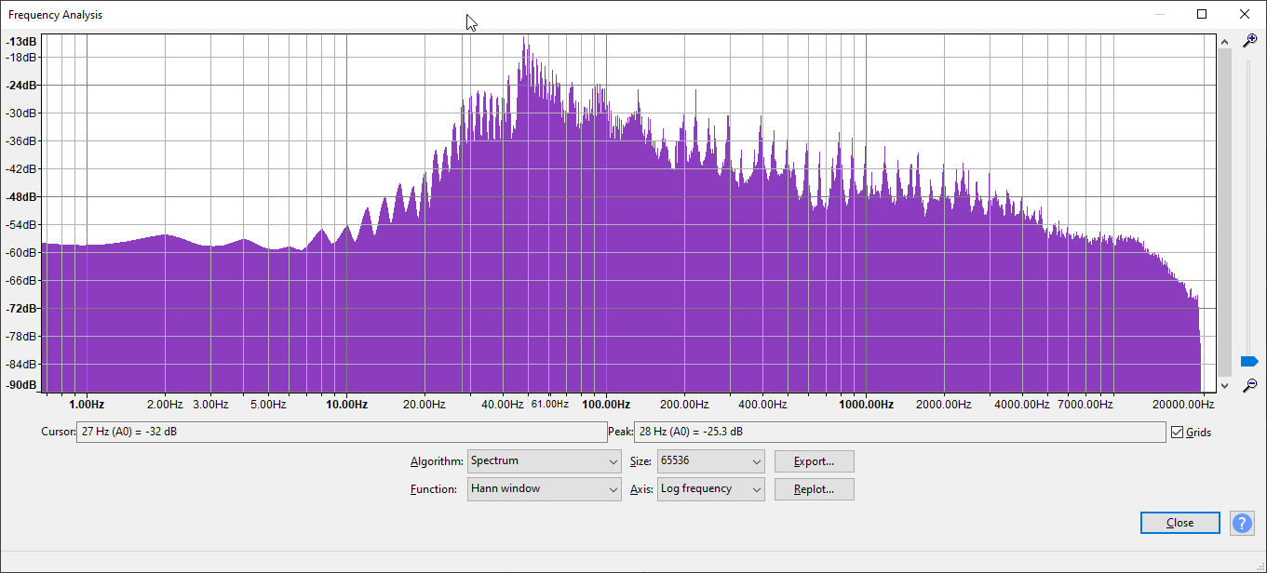The height and width of the screenshot is (573, 1267).
Task: Click the Peak readout text field
Action: click(x=898, y=433)
